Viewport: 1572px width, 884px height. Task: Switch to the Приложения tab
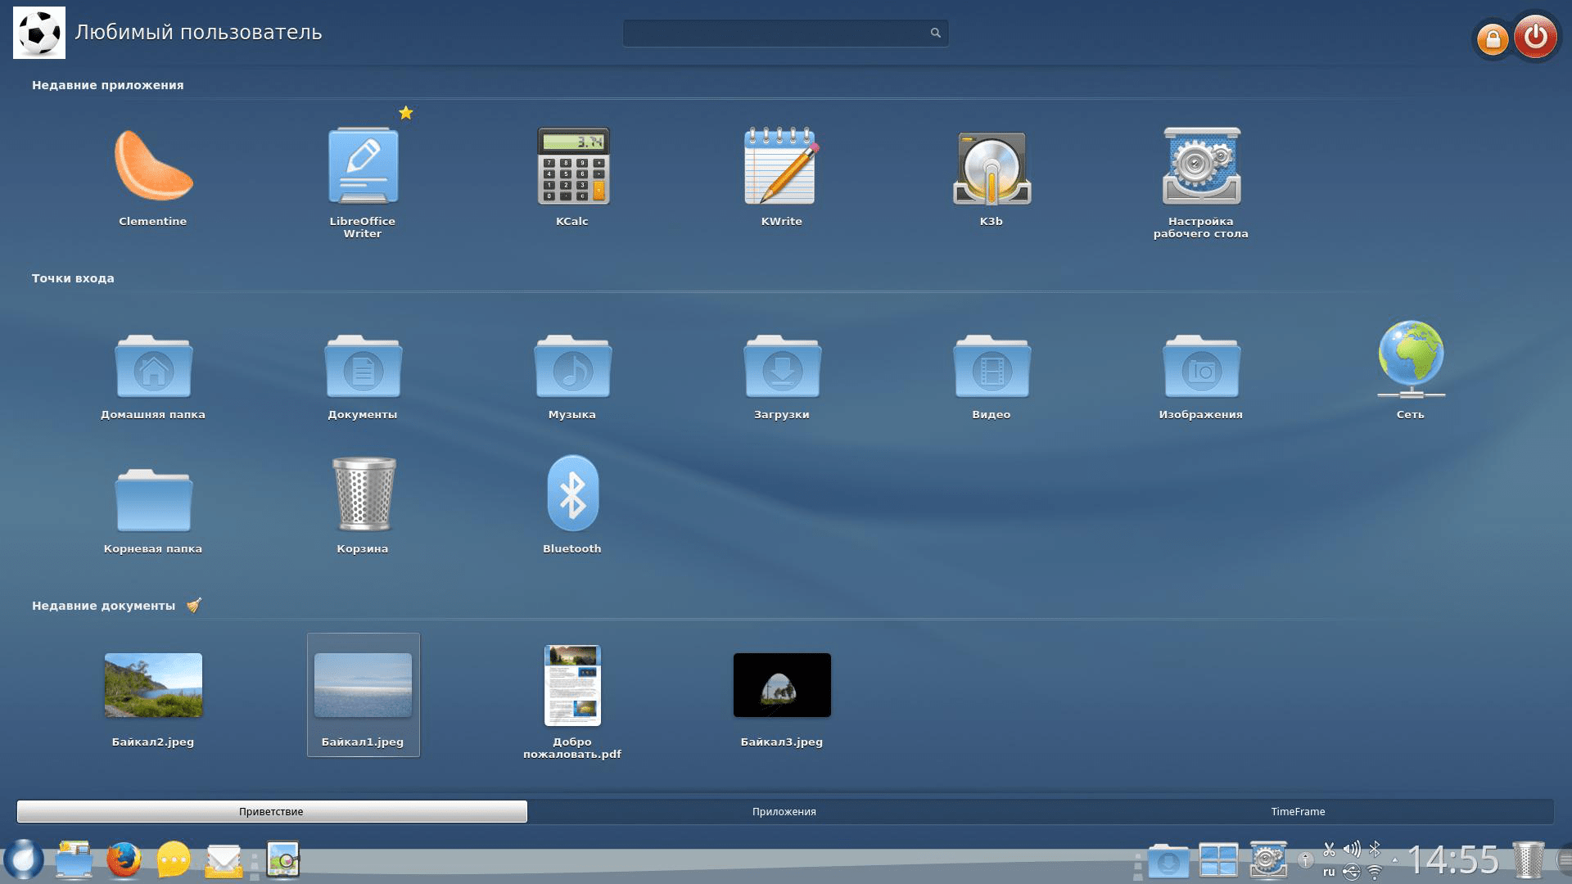tap(784, 812)
